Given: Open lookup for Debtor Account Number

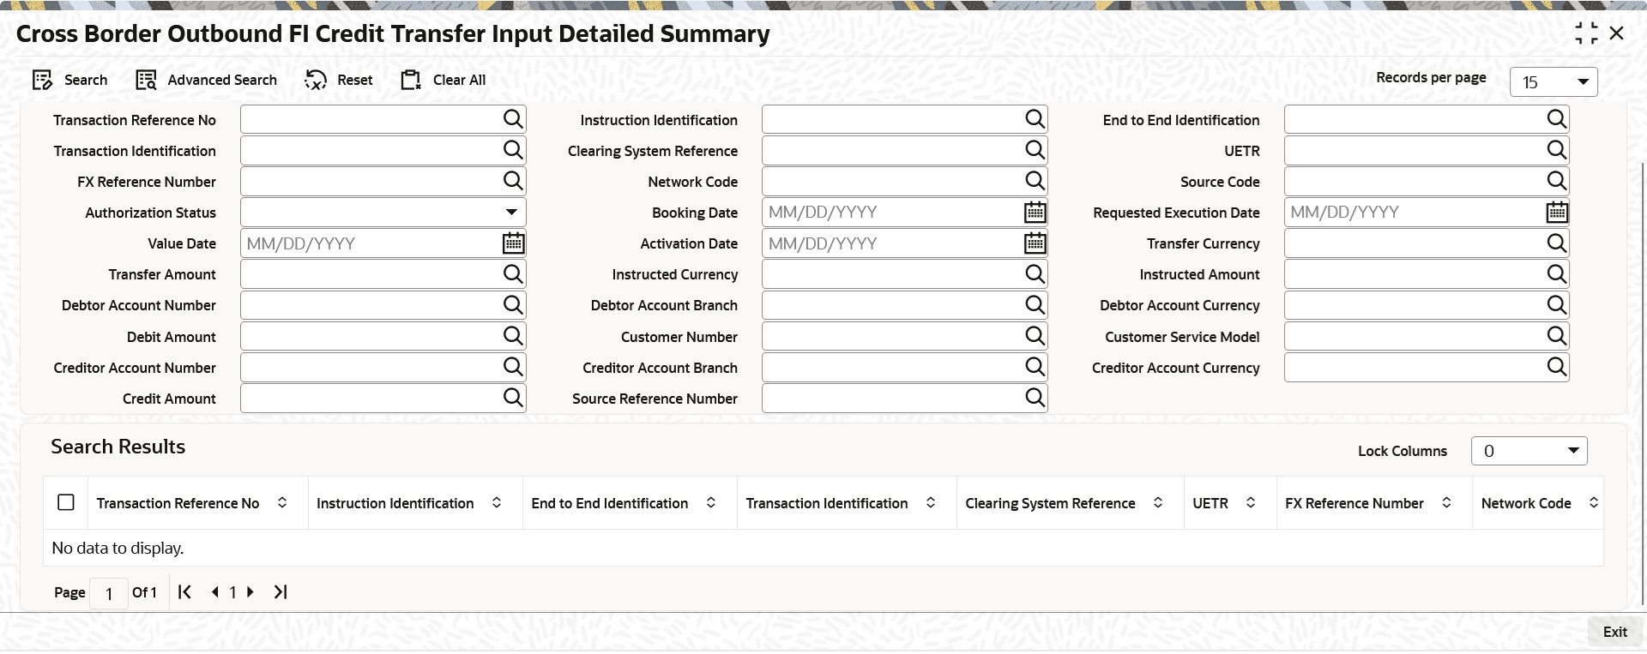Looking at the screenshot, I should click(x=513, y=305).
